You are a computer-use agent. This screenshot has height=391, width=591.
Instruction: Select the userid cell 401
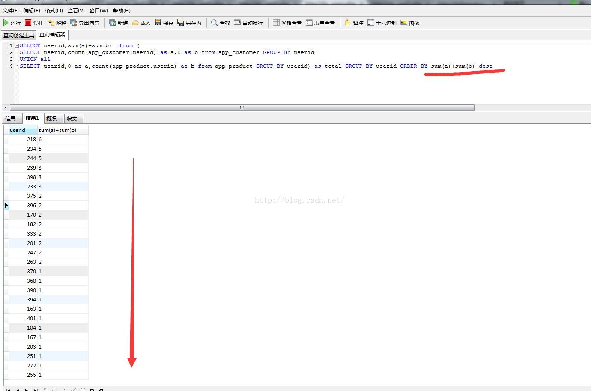click(x=23, y=319)
